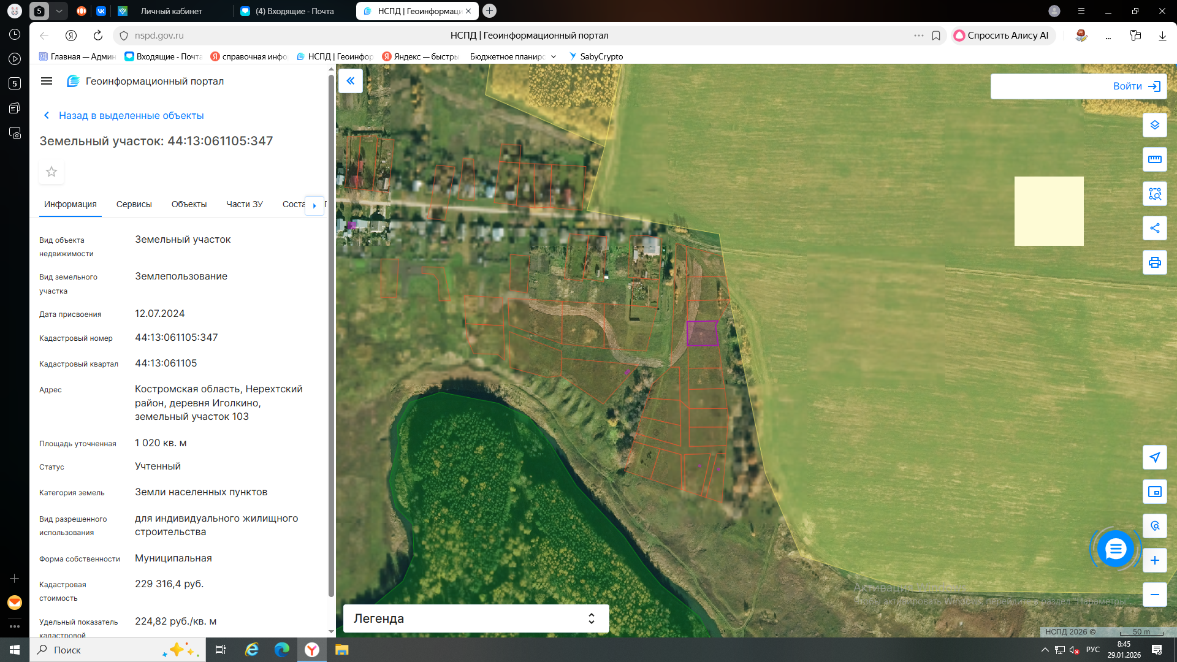The width and height of the screenshot is (1177, 662).
Task: Select the ruler measurement tool
Action: click(1154, 159)
